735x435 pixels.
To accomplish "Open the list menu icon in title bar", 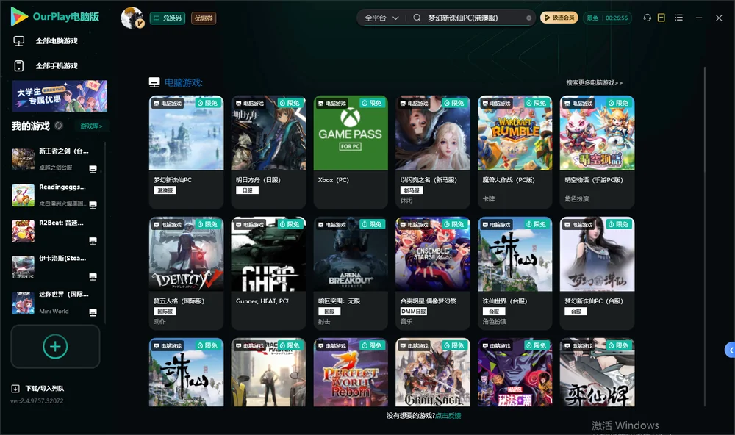I will click(x=678, y=18).
